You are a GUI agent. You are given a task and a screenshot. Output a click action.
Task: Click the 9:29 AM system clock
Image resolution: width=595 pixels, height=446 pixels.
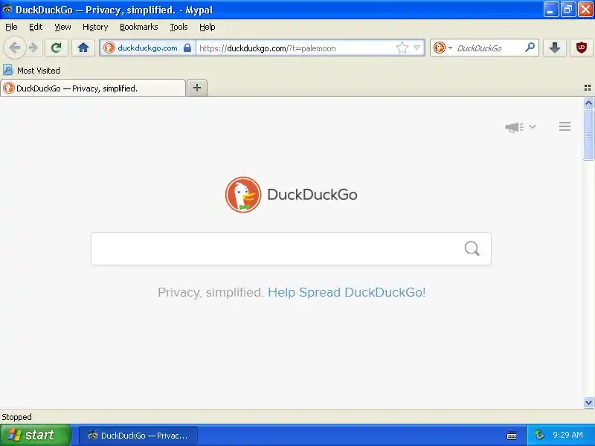[567, 435]
